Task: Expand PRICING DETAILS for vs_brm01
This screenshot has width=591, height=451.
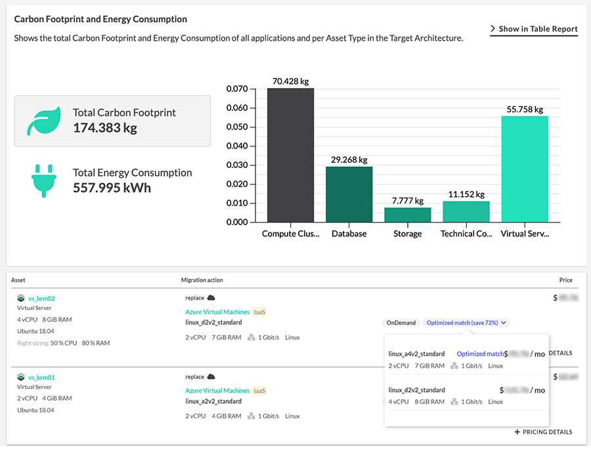Action: 544,432
